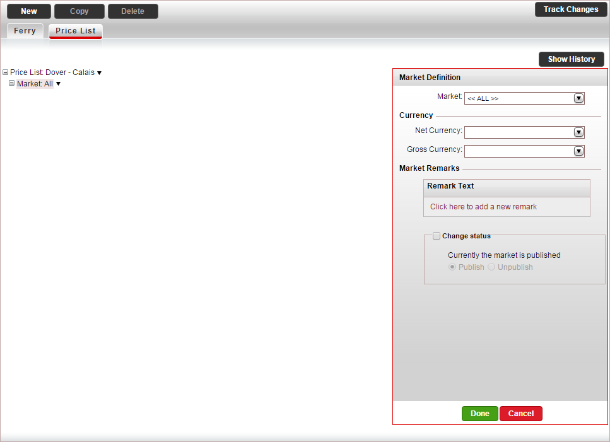The image size is (610, 442).
Task: Click the red Cancel button
Action: pyautogui.click(x=521, y=414)
